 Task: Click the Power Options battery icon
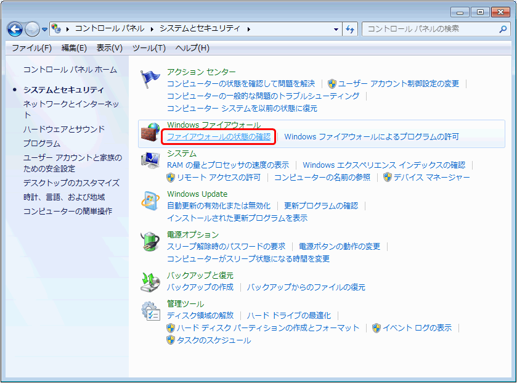coord(150,242)
